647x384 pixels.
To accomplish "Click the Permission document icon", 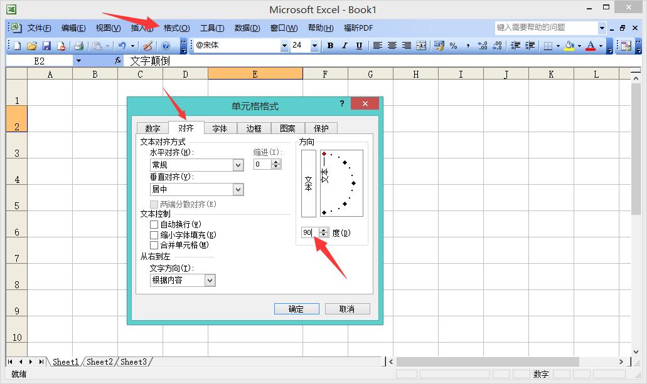I will click(61, 46).
